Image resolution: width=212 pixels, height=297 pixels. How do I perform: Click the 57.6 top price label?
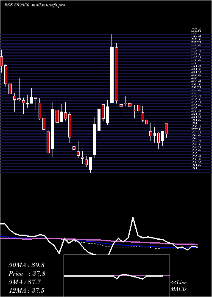[196, 30]
